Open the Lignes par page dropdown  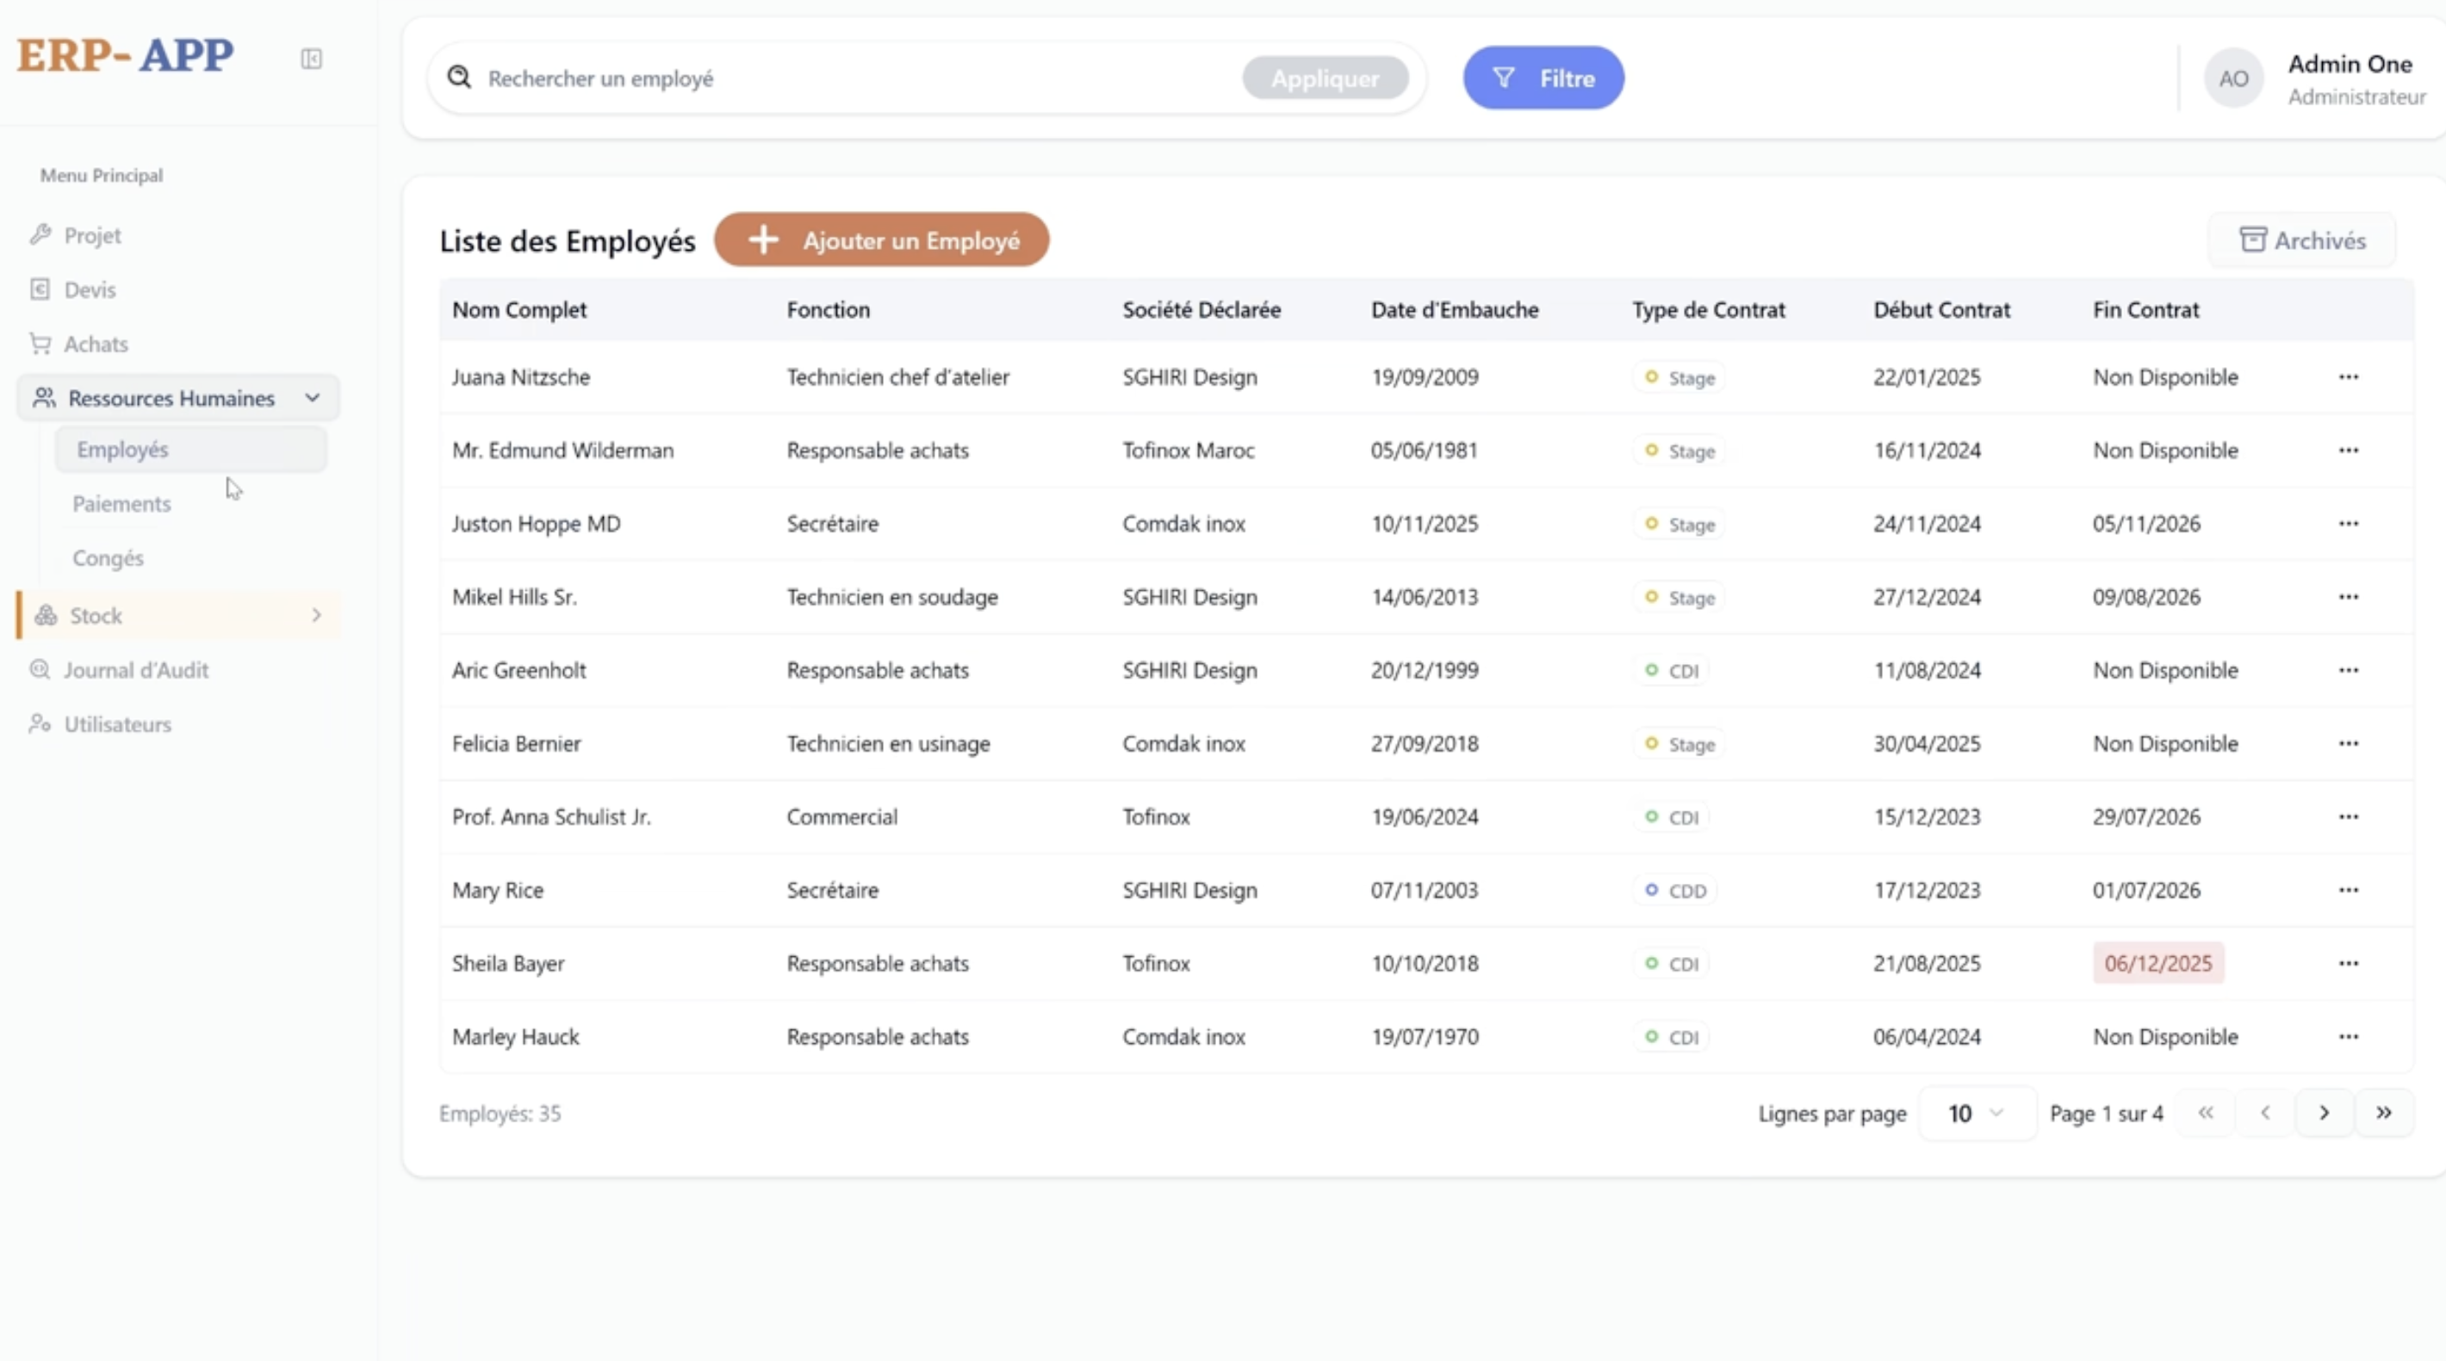pyautogui.click(x=1975, y=1113)
